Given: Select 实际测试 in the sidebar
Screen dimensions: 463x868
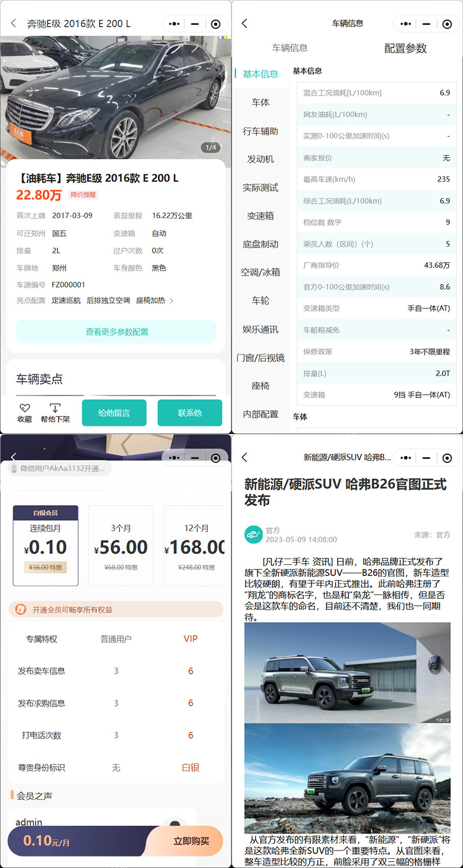Looking at the screenshot, I should [260, 188].
